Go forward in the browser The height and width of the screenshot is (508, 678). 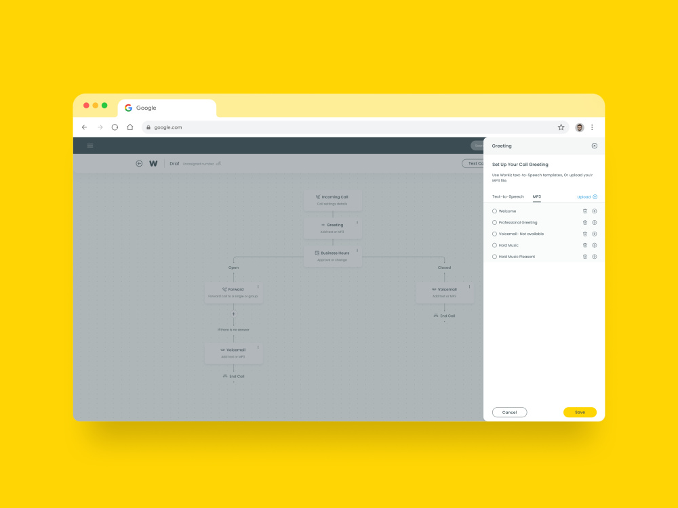click(100, 127)
